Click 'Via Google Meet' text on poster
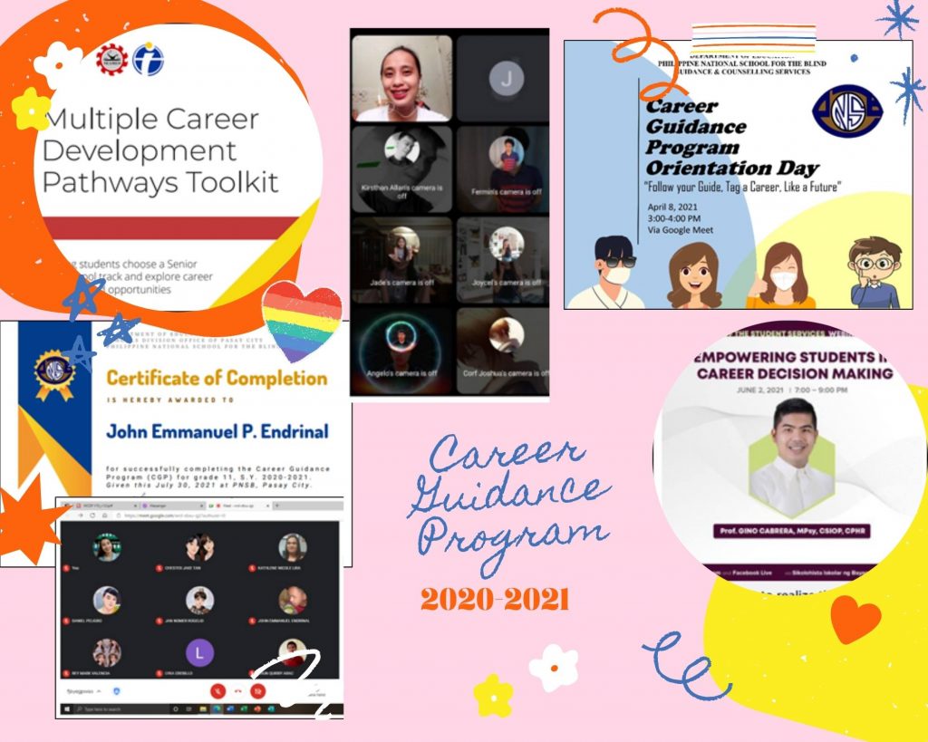 [680, 229]
